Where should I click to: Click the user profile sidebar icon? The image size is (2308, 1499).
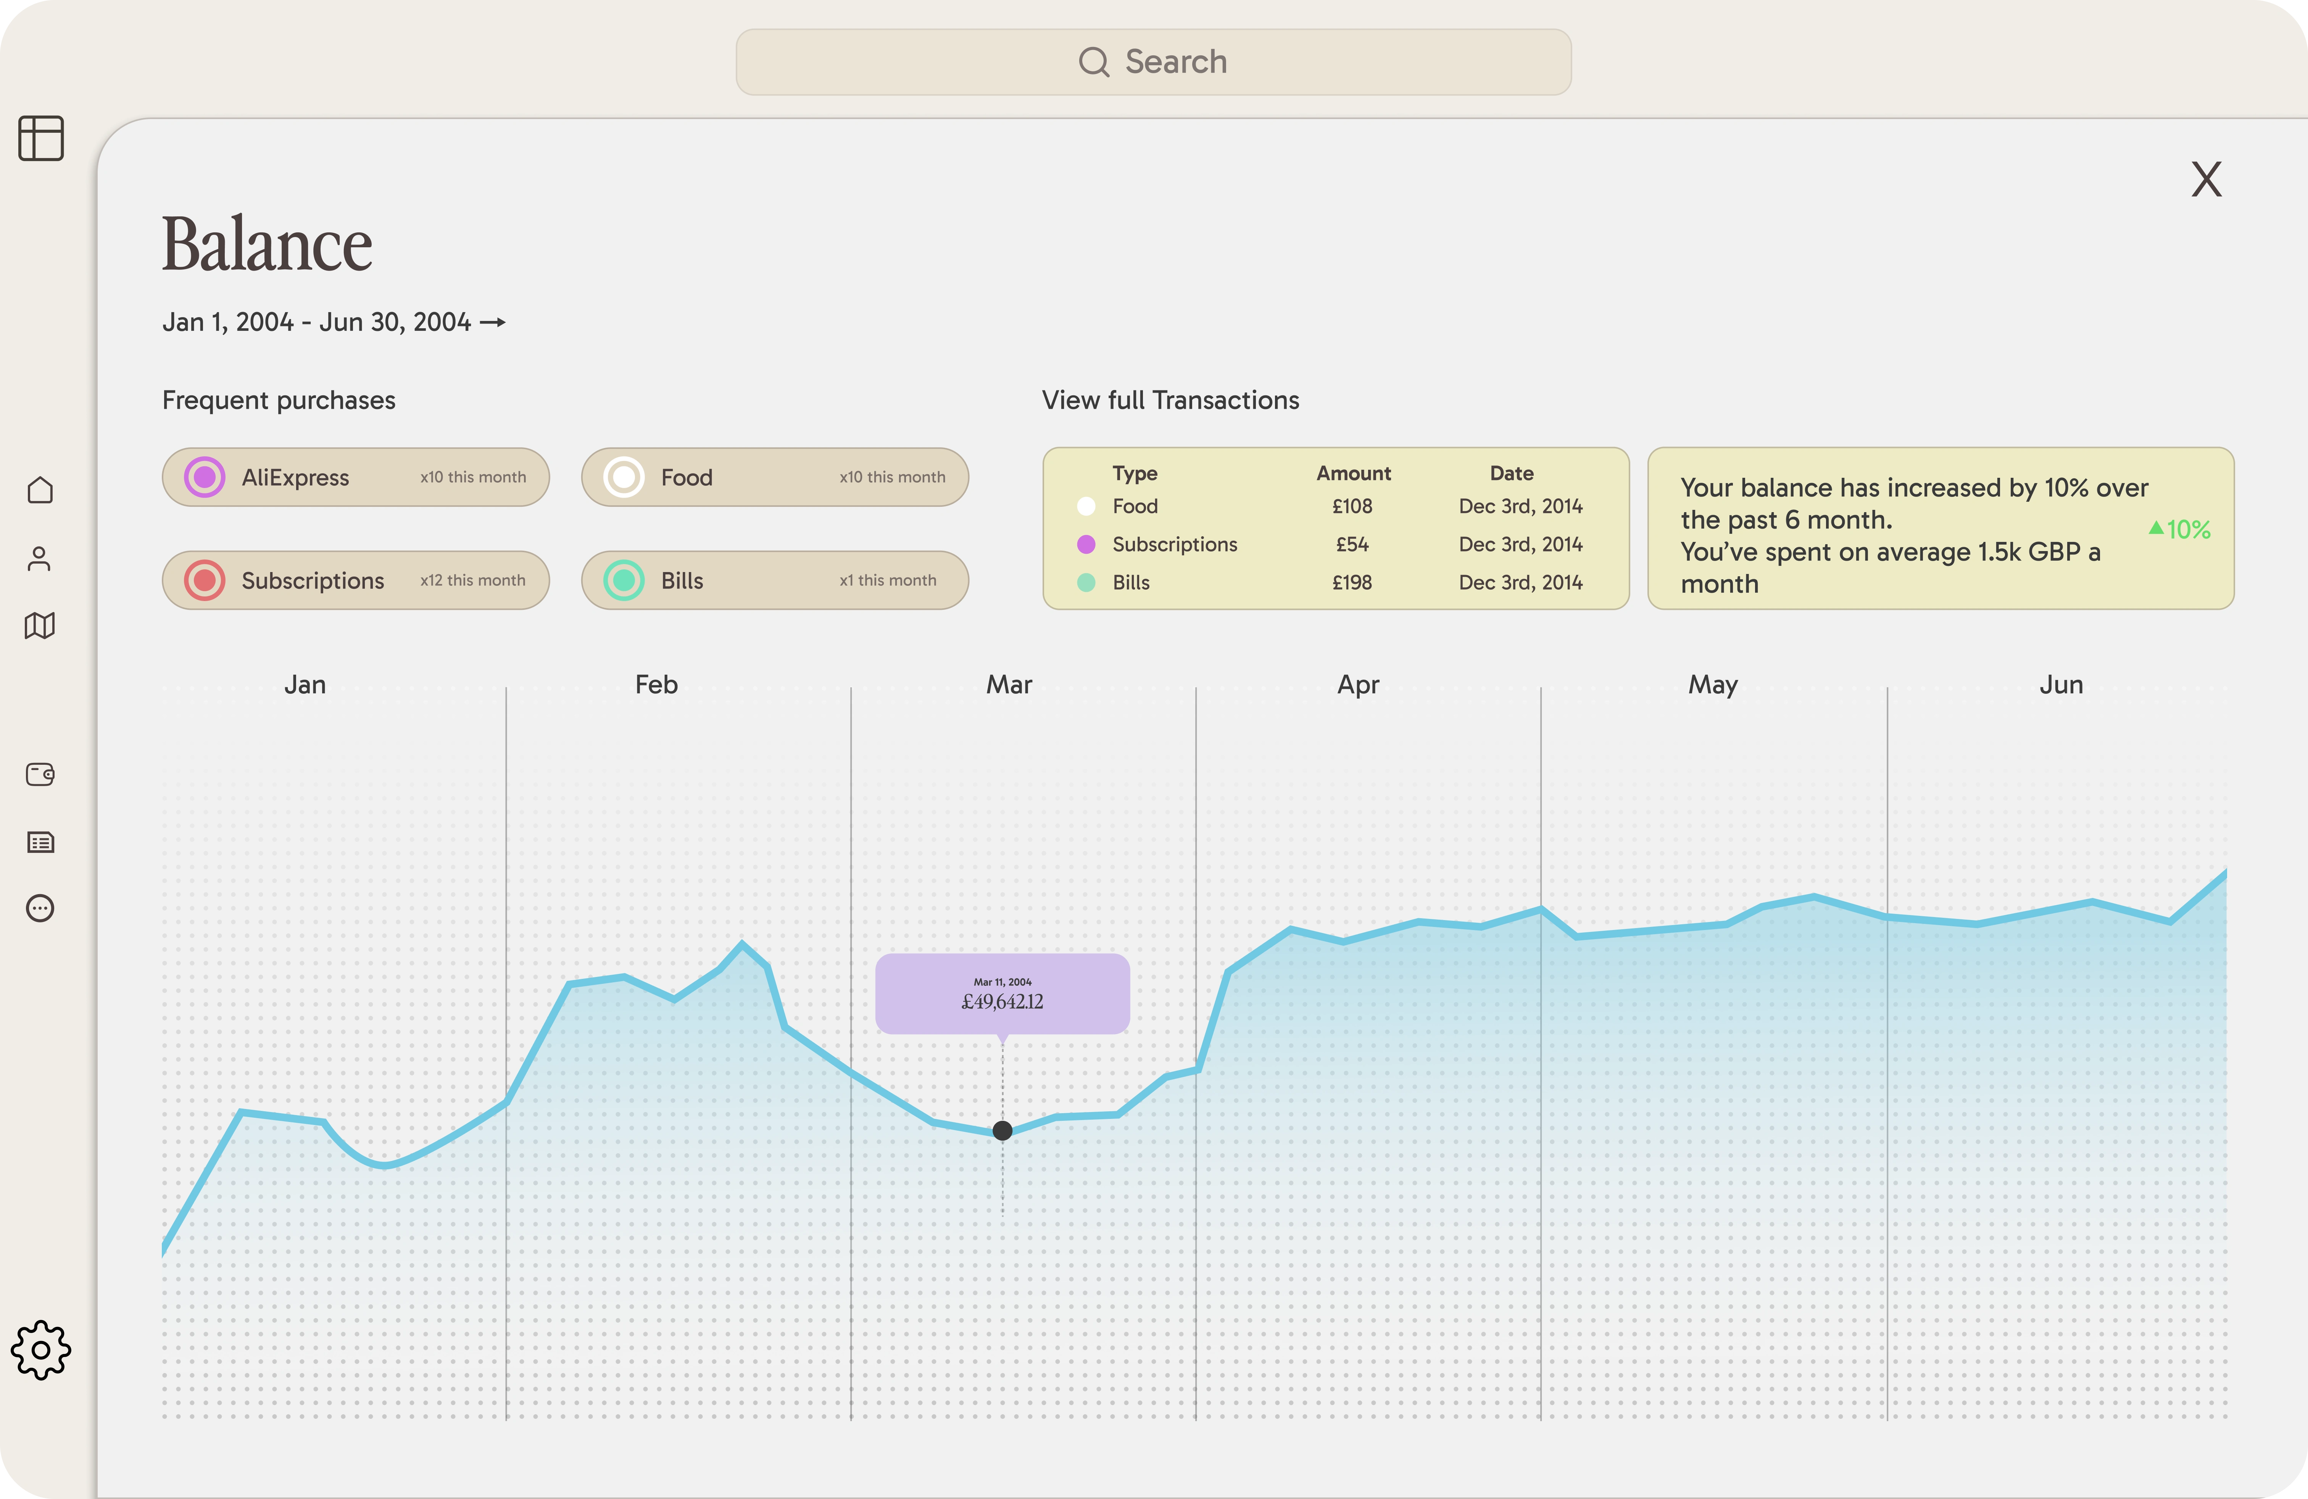[x=40, y=558]
